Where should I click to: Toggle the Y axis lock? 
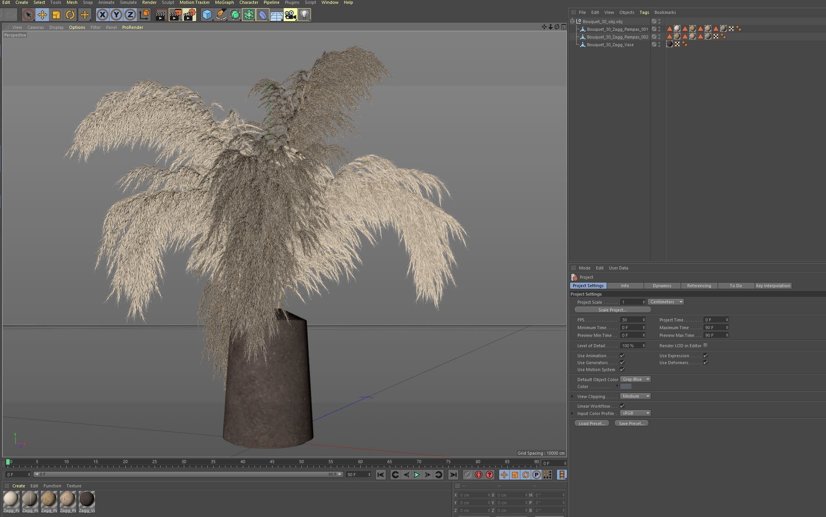tap(116, 15)
